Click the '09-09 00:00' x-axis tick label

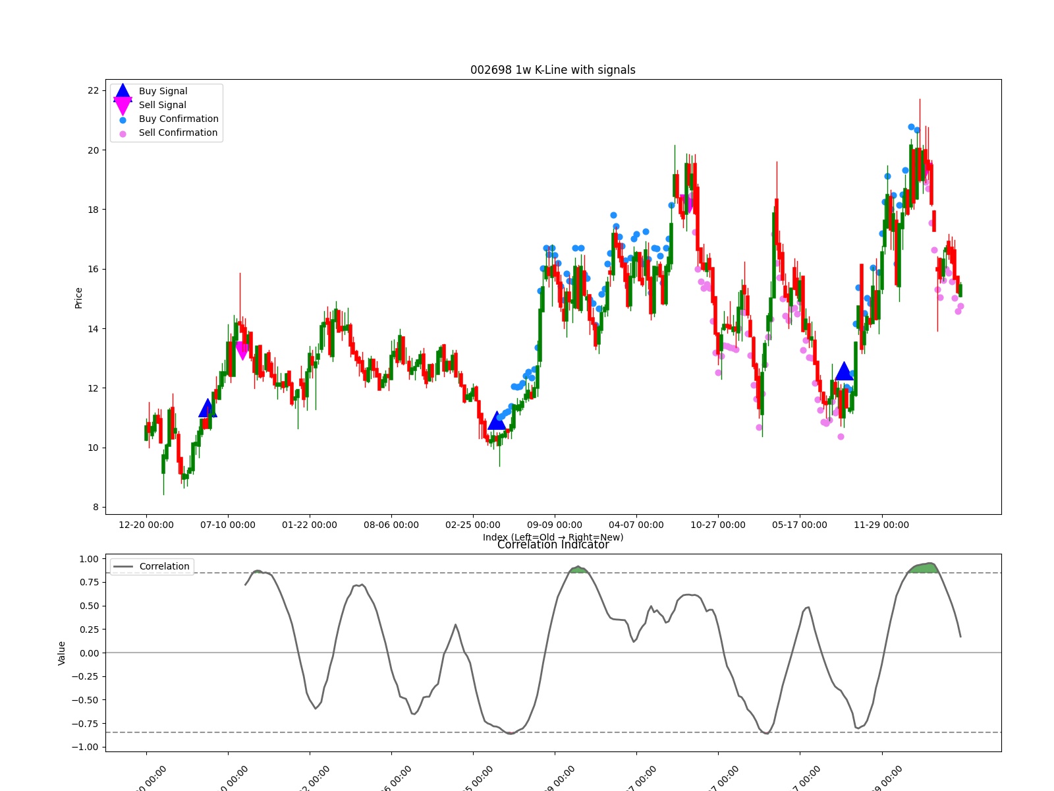coord(555,525)
